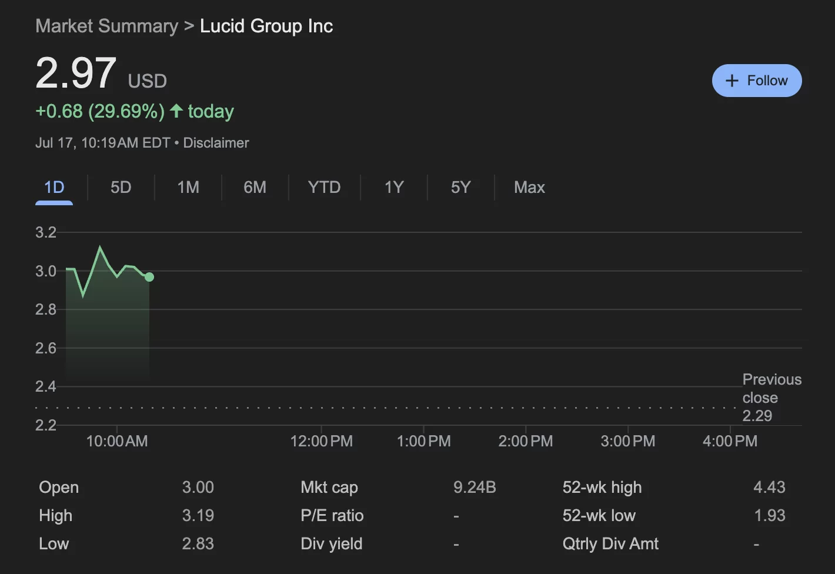Click the Jul 17, 10:19 AM EDT timestamp
This screenshot has width=835, height=574.
click(103, 143)
